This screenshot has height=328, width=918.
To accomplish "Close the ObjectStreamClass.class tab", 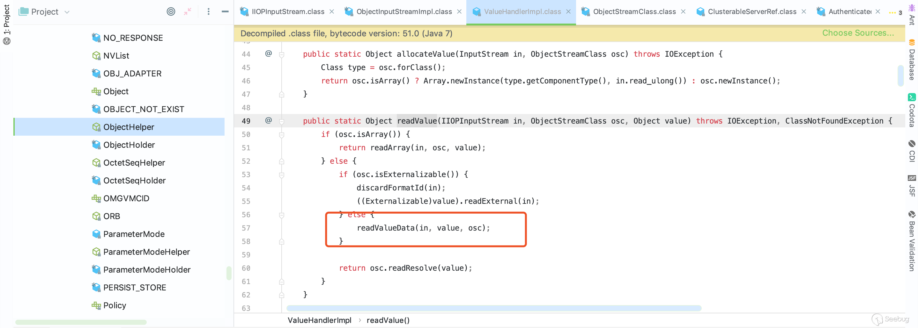I will point(683,12).
